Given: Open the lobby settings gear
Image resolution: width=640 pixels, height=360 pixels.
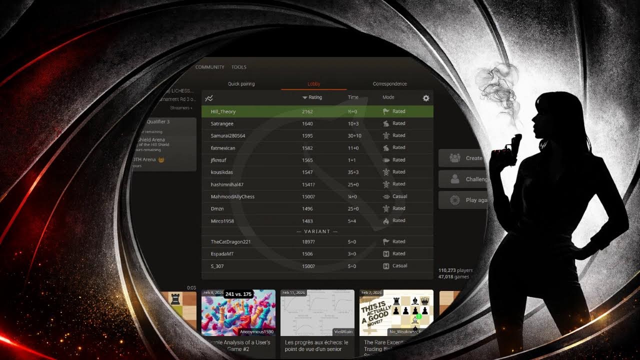Looking at the screenshot, I should [426, 98].
